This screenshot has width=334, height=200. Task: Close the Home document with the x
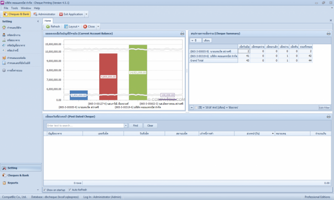(331, 21)
